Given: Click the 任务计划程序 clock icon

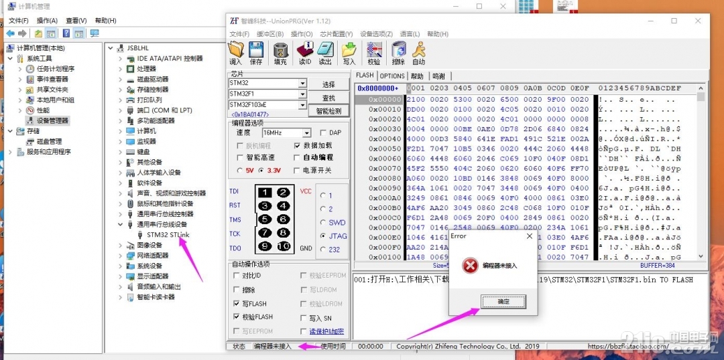Looking at the screenshot, I should pyautogui.click(x=30, y=69).
